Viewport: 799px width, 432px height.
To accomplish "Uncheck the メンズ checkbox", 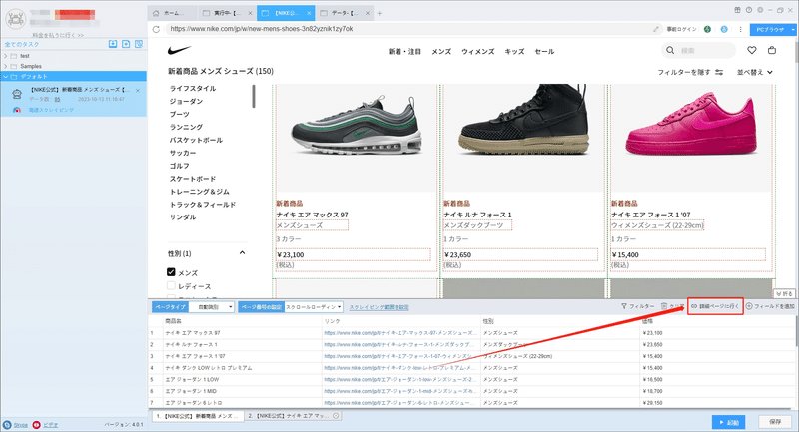I will tap(171, 272).
